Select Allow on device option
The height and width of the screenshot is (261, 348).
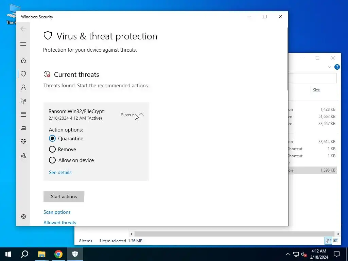pyautogui.click(x=71, y=160)
